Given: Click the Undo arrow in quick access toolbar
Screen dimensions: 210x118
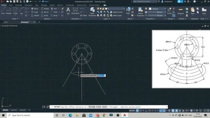Looking at the screenshot, I should click(x=31, y=1).
